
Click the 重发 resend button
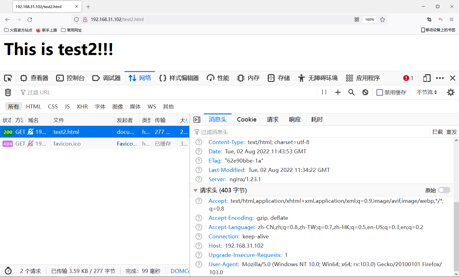coord(452,131)
